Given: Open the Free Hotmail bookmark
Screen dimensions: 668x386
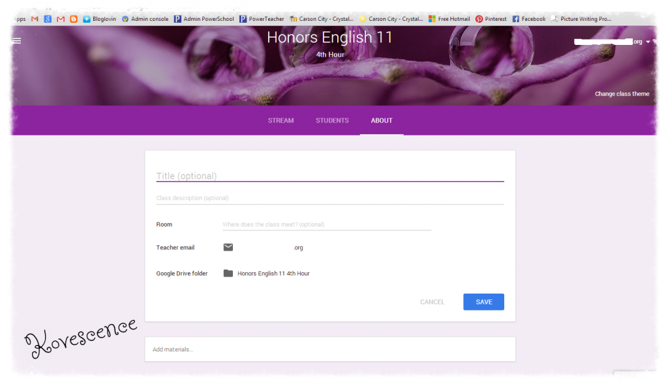Looking at the screenshot, I should point(449,19).
